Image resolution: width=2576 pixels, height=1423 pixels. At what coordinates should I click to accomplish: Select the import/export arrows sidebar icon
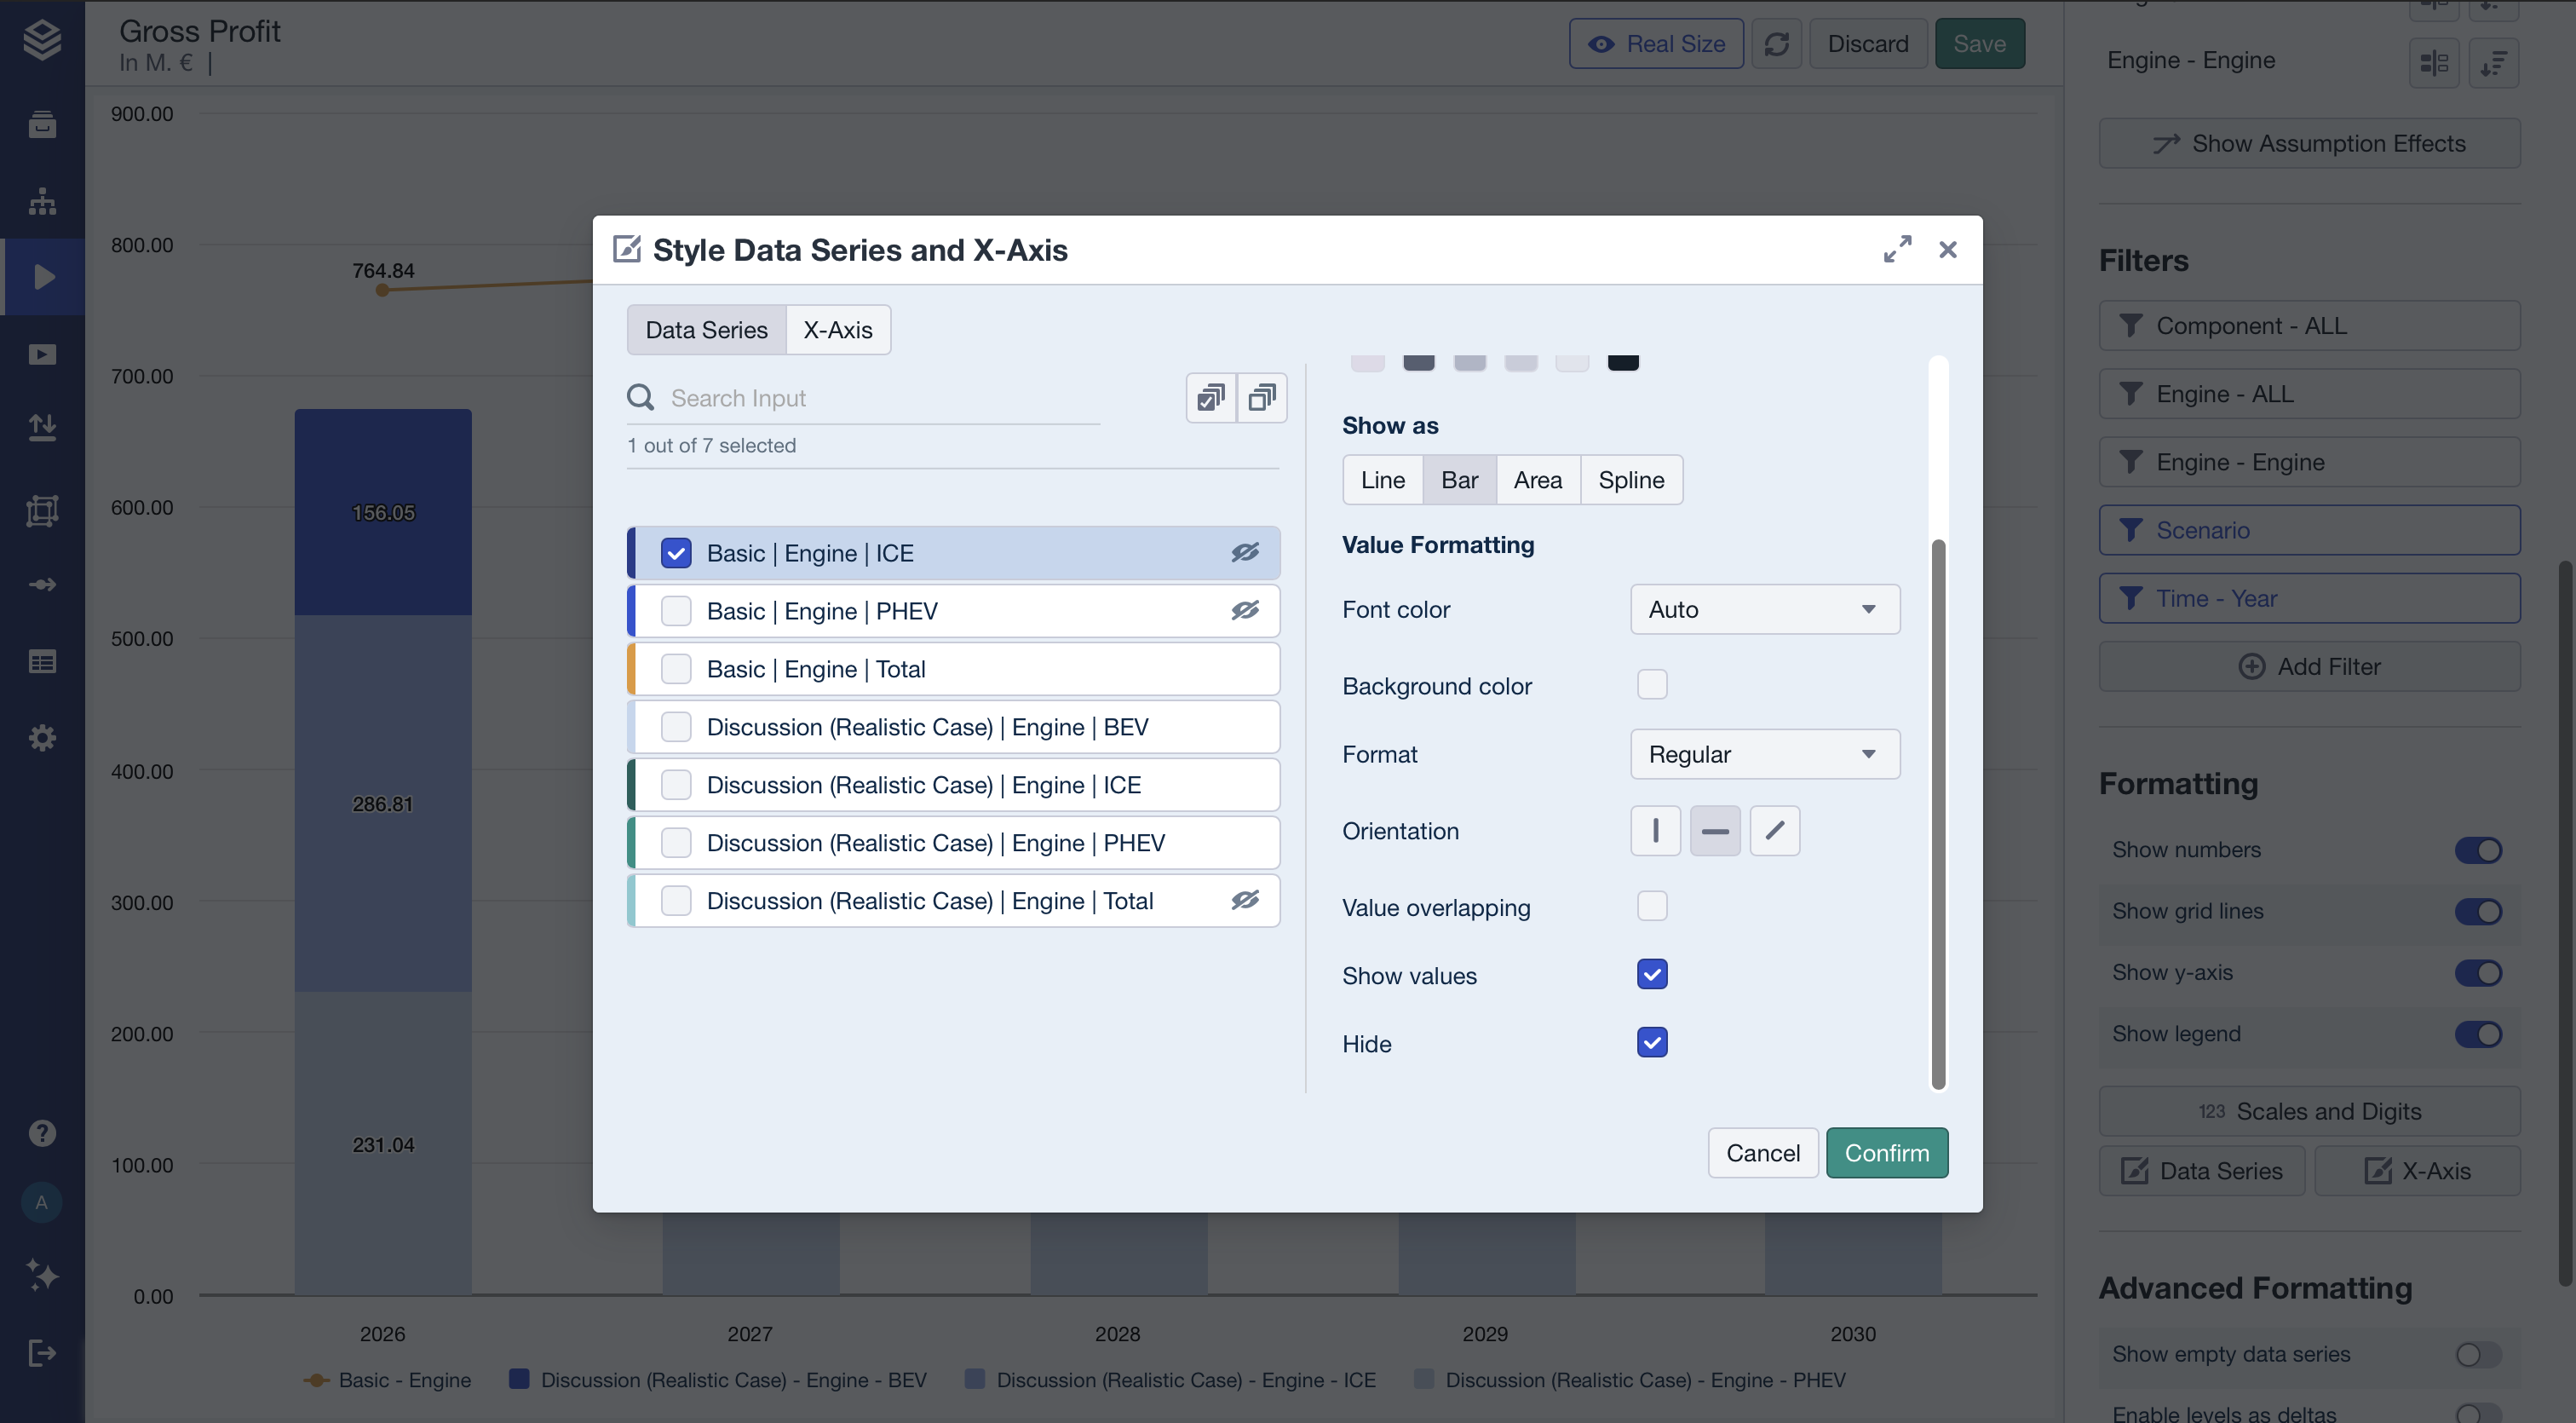click(x=43, y=427)
